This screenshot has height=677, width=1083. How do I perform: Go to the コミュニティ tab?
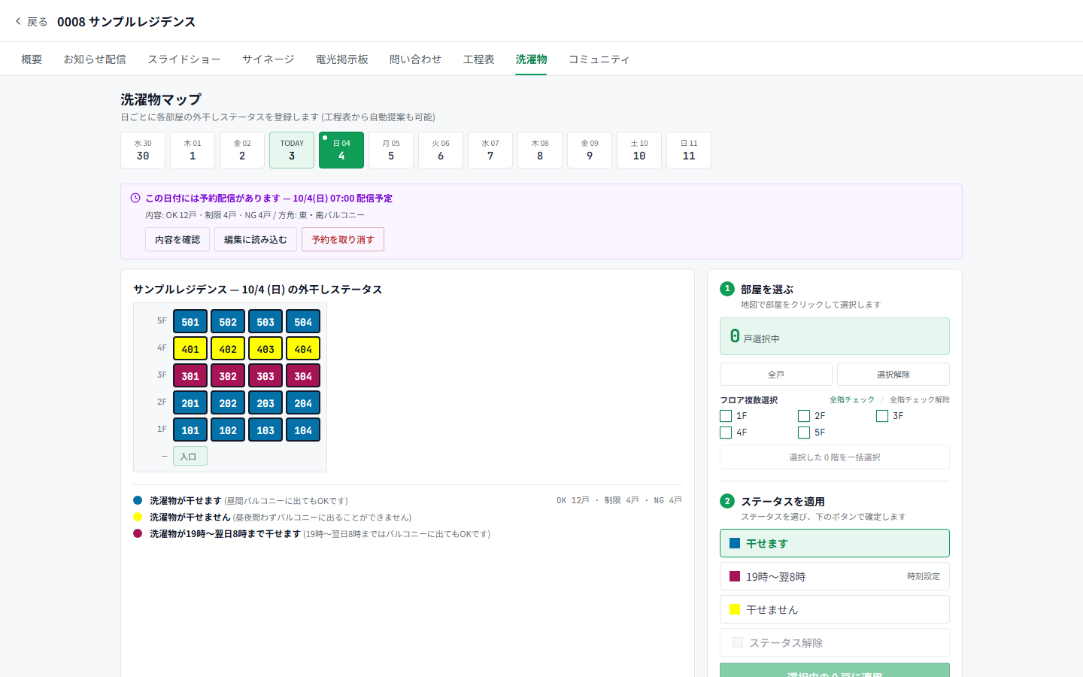click(x=599, y=59)
